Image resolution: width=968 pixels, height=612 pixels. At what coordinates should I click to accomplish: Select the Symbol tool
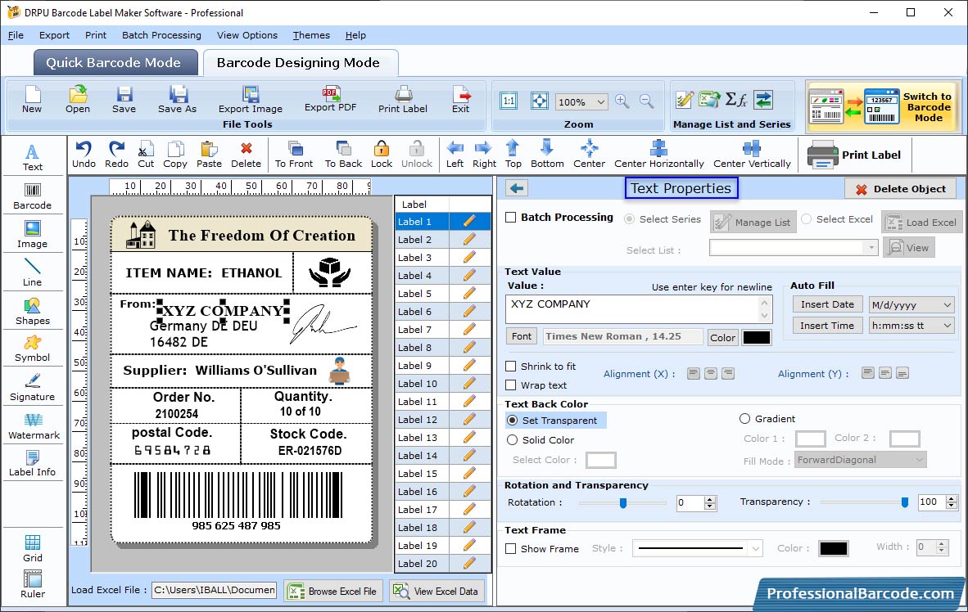(32, 349)
